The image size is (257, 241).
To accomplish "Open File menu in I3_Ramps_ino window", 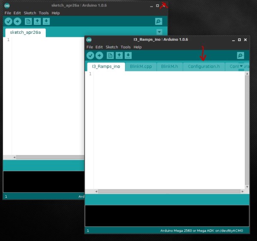I will [90, 47].
